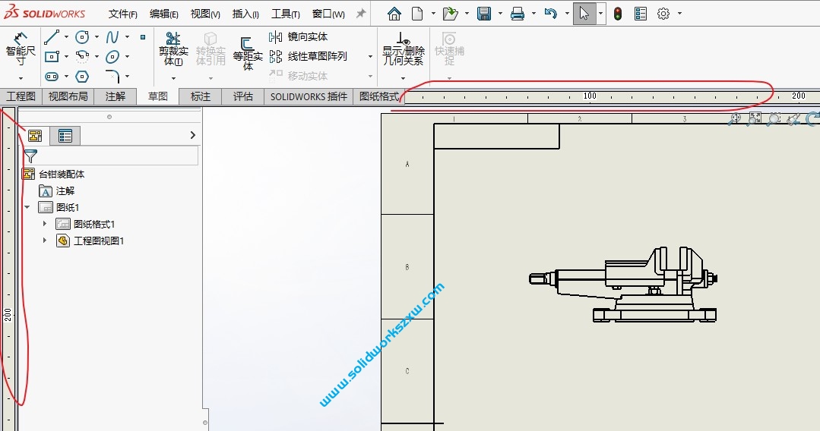Click the Trim Entities (剪裁实体) tool
This screenshot has height=431, width=820.
173,49
